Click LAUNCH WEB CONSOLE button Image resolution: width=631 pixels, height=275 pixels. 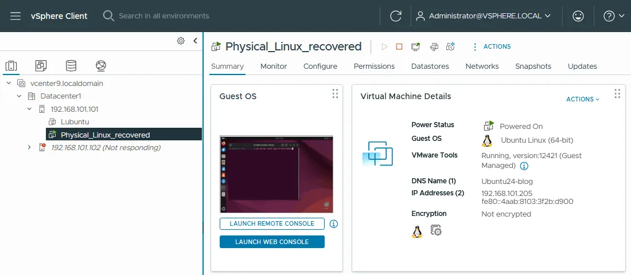point(272,242)
